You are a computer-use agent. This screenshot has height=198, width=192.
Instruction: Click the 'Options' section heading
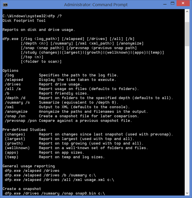(11, 71)
